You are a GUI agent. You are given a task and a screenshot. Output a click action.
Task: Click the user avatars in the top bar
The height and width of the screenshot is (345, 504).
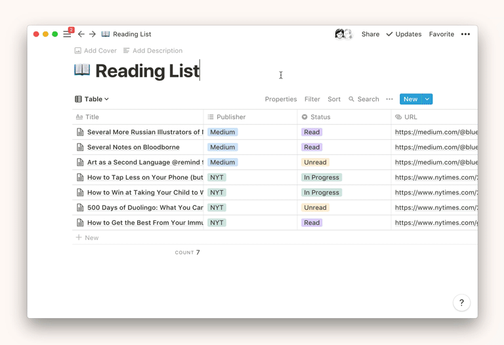[343, 34]
